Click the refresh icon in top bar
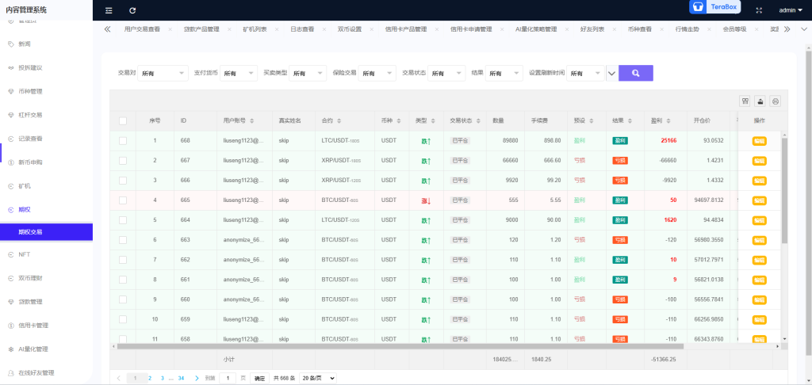Image resolution: width=812 pixels, height=385 pixels. [x=132, y=10]
